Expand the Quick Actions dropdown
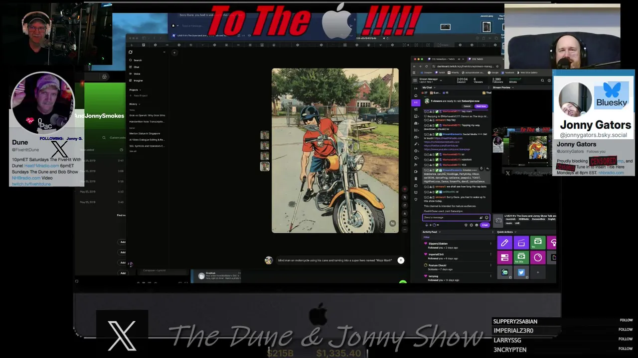Image resolution: width=638 pixels, height=358 pixels. click(515, 232)
